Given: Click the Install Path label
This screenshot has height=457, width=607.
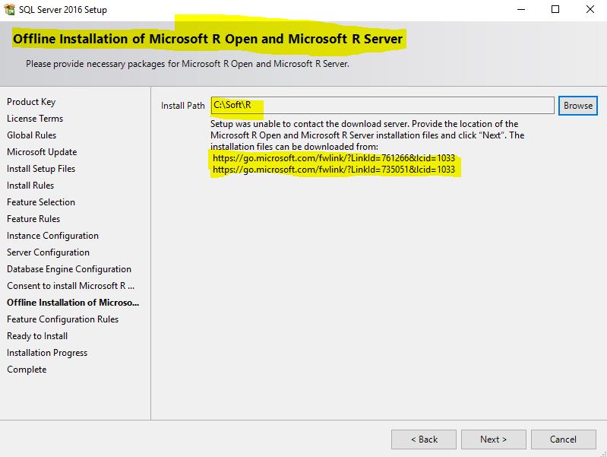Looking at the screenshot, I should point(183,106).
